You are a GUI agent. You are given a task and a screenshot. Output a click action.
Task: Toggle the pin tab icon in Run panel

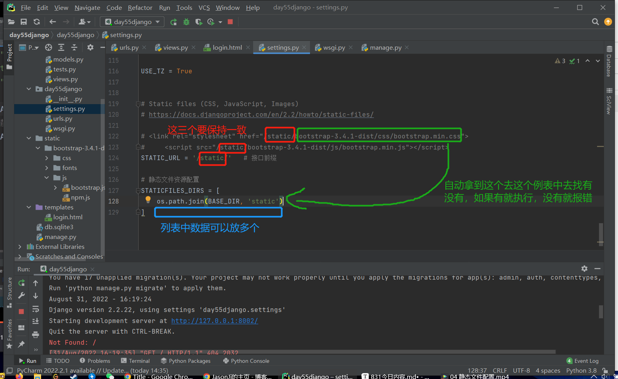click(21, 344)
